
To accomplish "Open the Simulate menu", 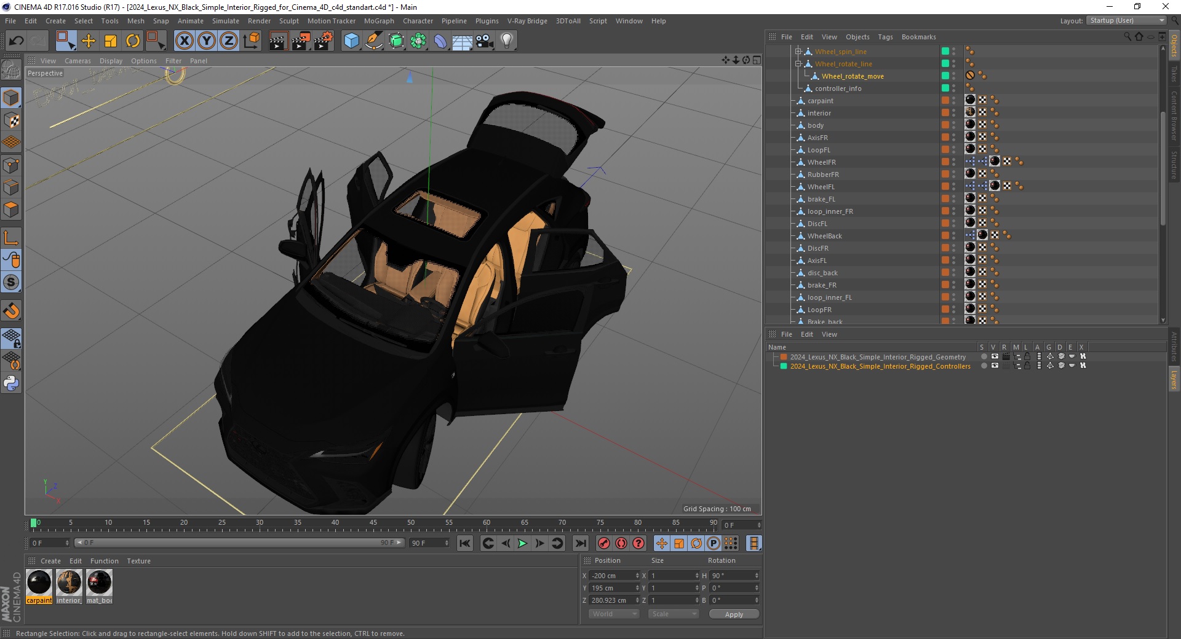I will coord(226,21).
